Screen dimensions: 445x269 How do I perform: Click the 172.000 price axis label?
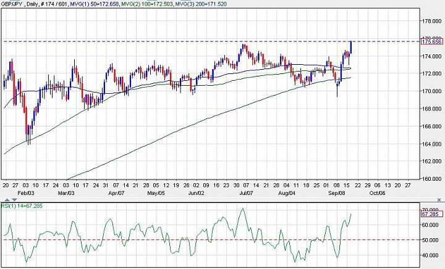(431, 73)
